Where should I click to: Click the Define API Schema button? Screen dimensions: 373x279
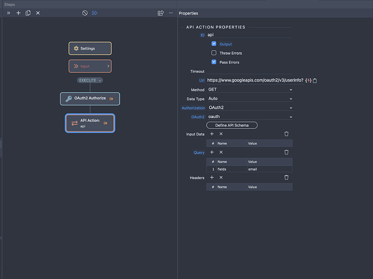(x=232, y=125)
